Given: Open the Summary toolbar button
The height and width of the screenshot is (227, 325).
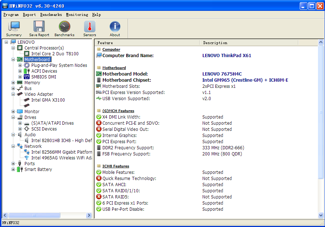Looking at the screenshot, I should [14, 29].
